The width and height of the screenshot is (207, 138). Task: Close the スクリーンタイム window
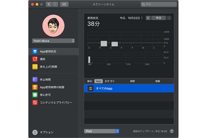32,4
